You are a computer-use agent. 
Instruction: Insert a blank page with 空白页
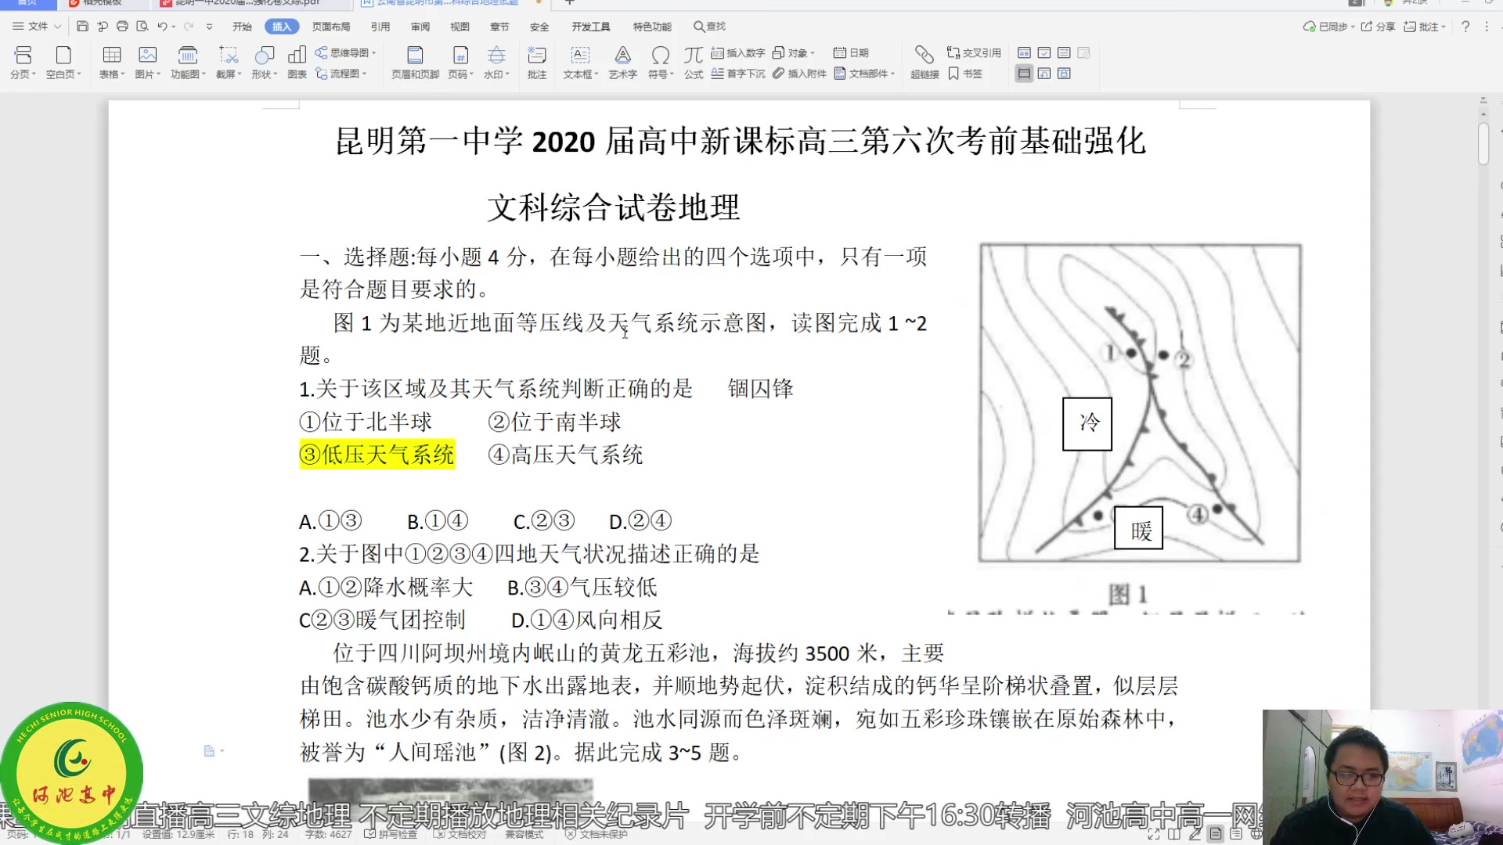click(63, 63)
